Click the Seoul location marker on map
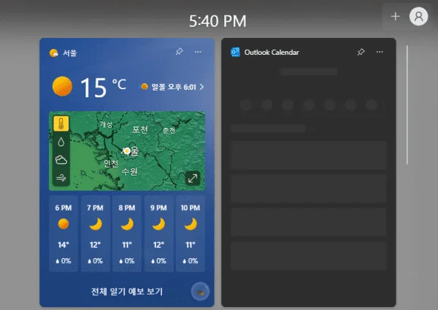438x310 pixels. coord(127,151)
